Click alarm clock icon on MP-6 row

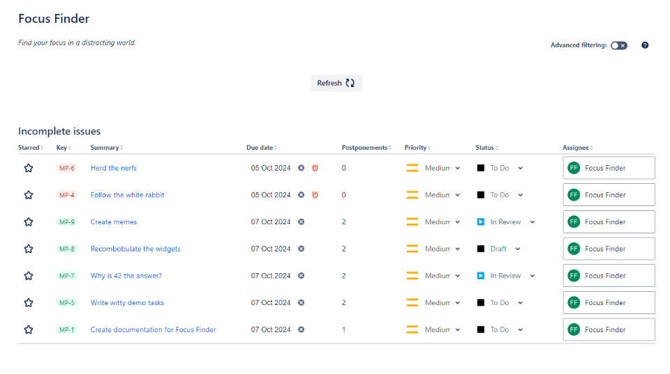click(x=315, y=168)
